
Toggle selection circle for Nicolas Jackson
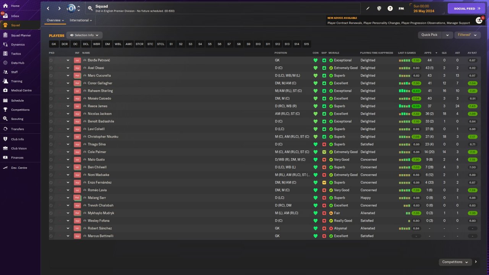tap(51, 114)
